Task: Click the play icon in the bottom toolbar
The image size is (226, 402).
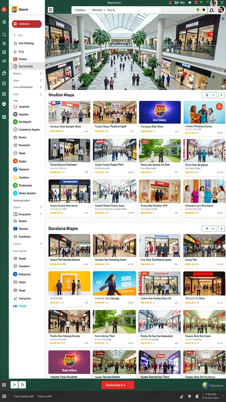Action: pyautogui.click(x=22, y=385)
